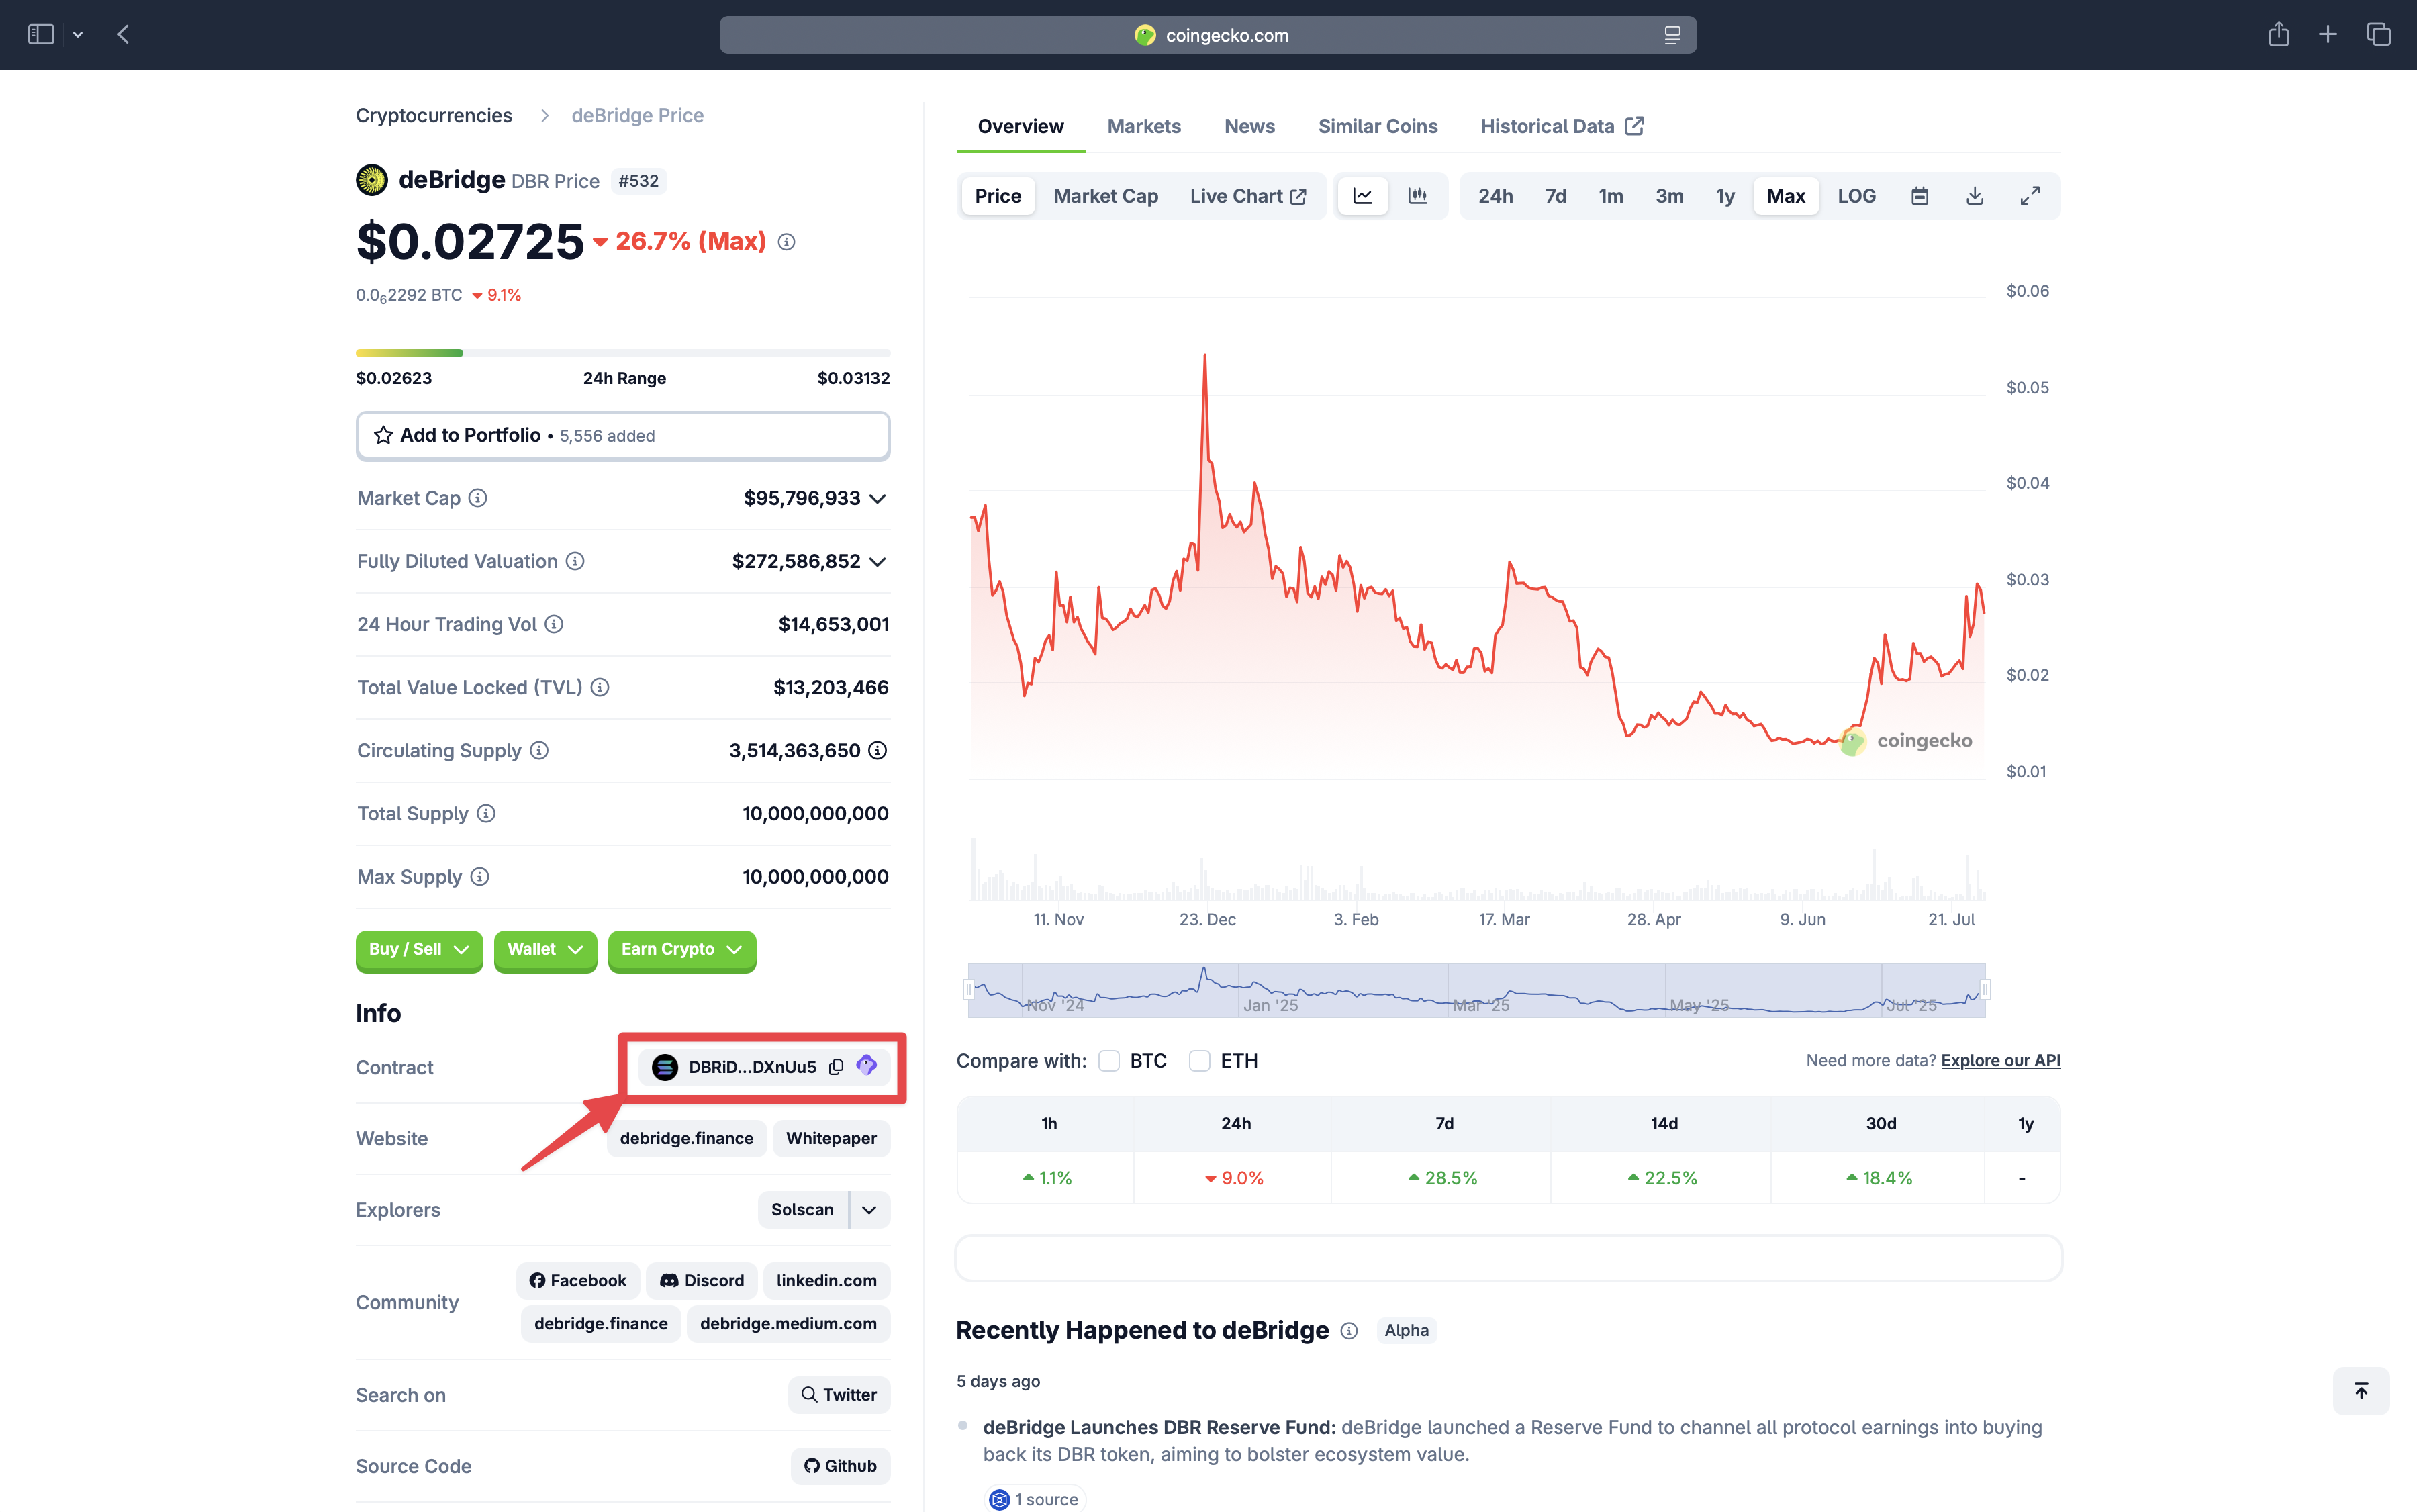Click the 24h Range price progress bar
2417x1512 pixels.
(623, 353)
